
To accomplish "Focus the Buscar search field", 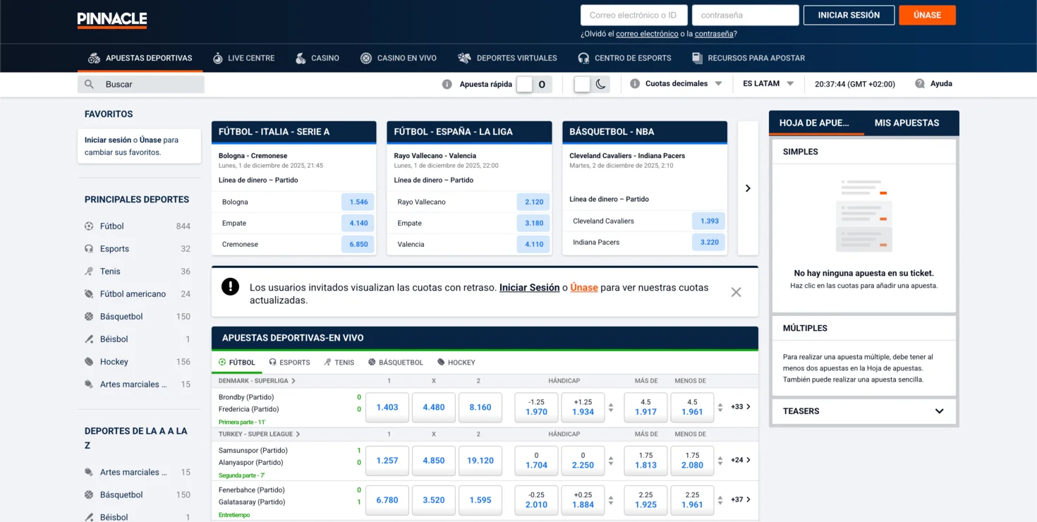I will [141, 84].
